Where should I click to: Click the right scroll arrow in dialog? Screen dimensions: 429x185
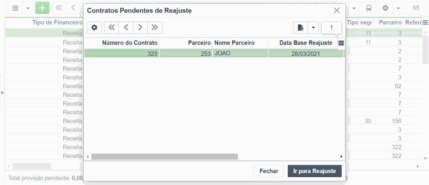pyautogui.click(x=341, y=157)
